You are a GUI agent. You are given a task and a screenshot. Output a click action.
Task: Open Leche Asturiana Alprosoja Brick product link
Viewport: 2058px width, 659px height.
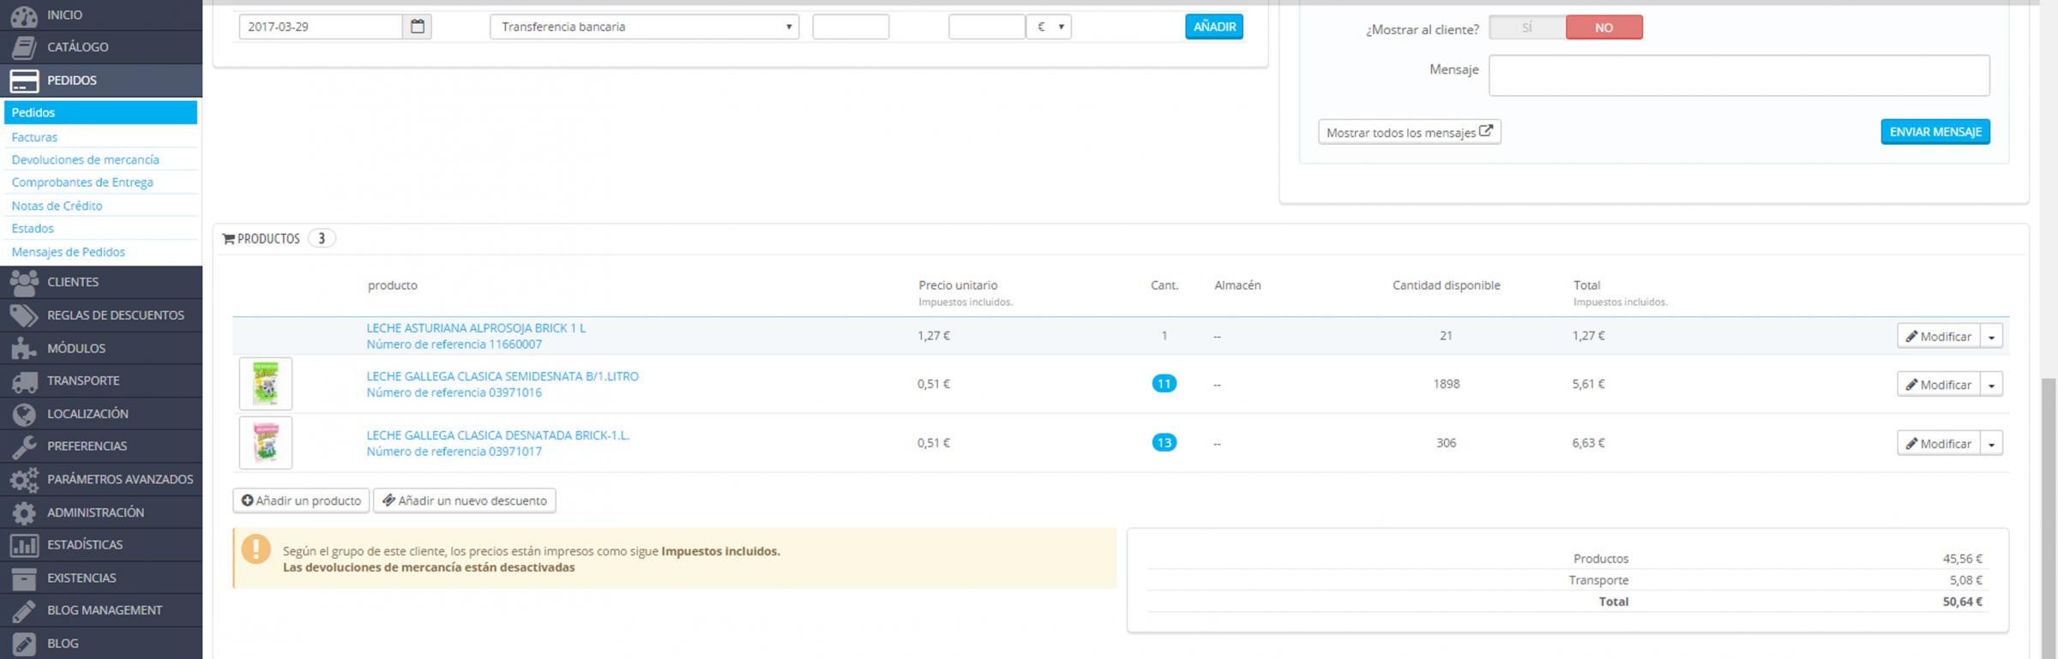coord(476,328)
